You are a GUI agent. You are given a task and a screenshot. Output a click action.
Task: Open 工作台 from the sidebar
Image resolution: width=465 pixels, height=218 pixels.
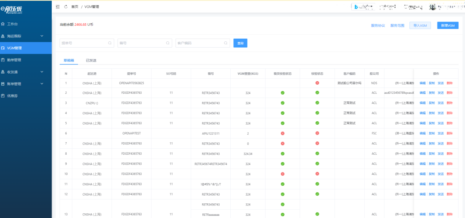(x=26, y=24)
